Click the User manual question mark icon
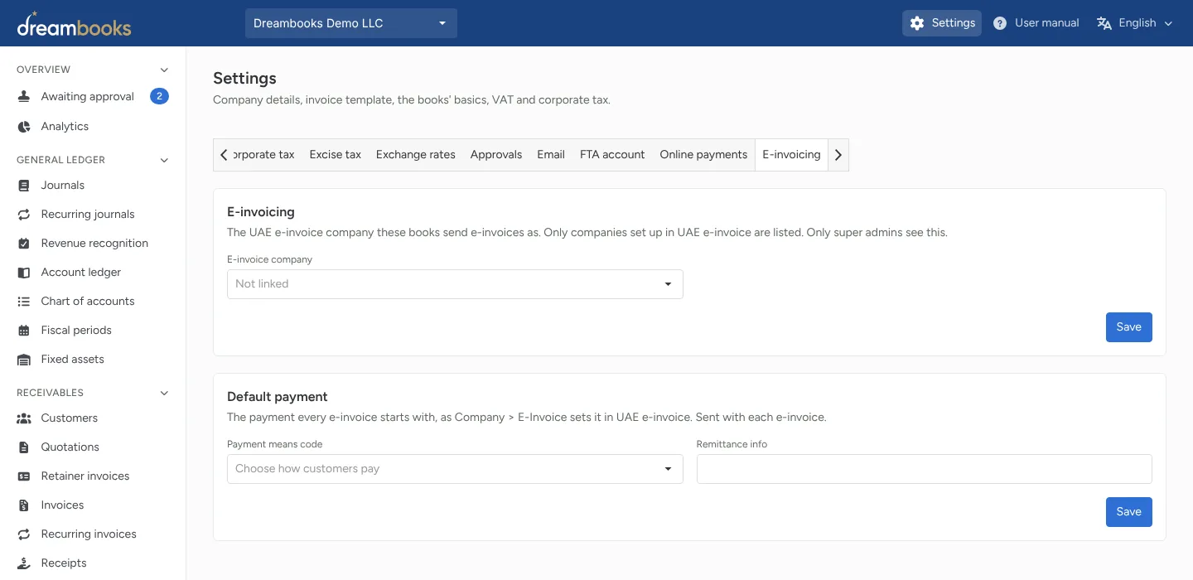 [x=1000, y=23]
